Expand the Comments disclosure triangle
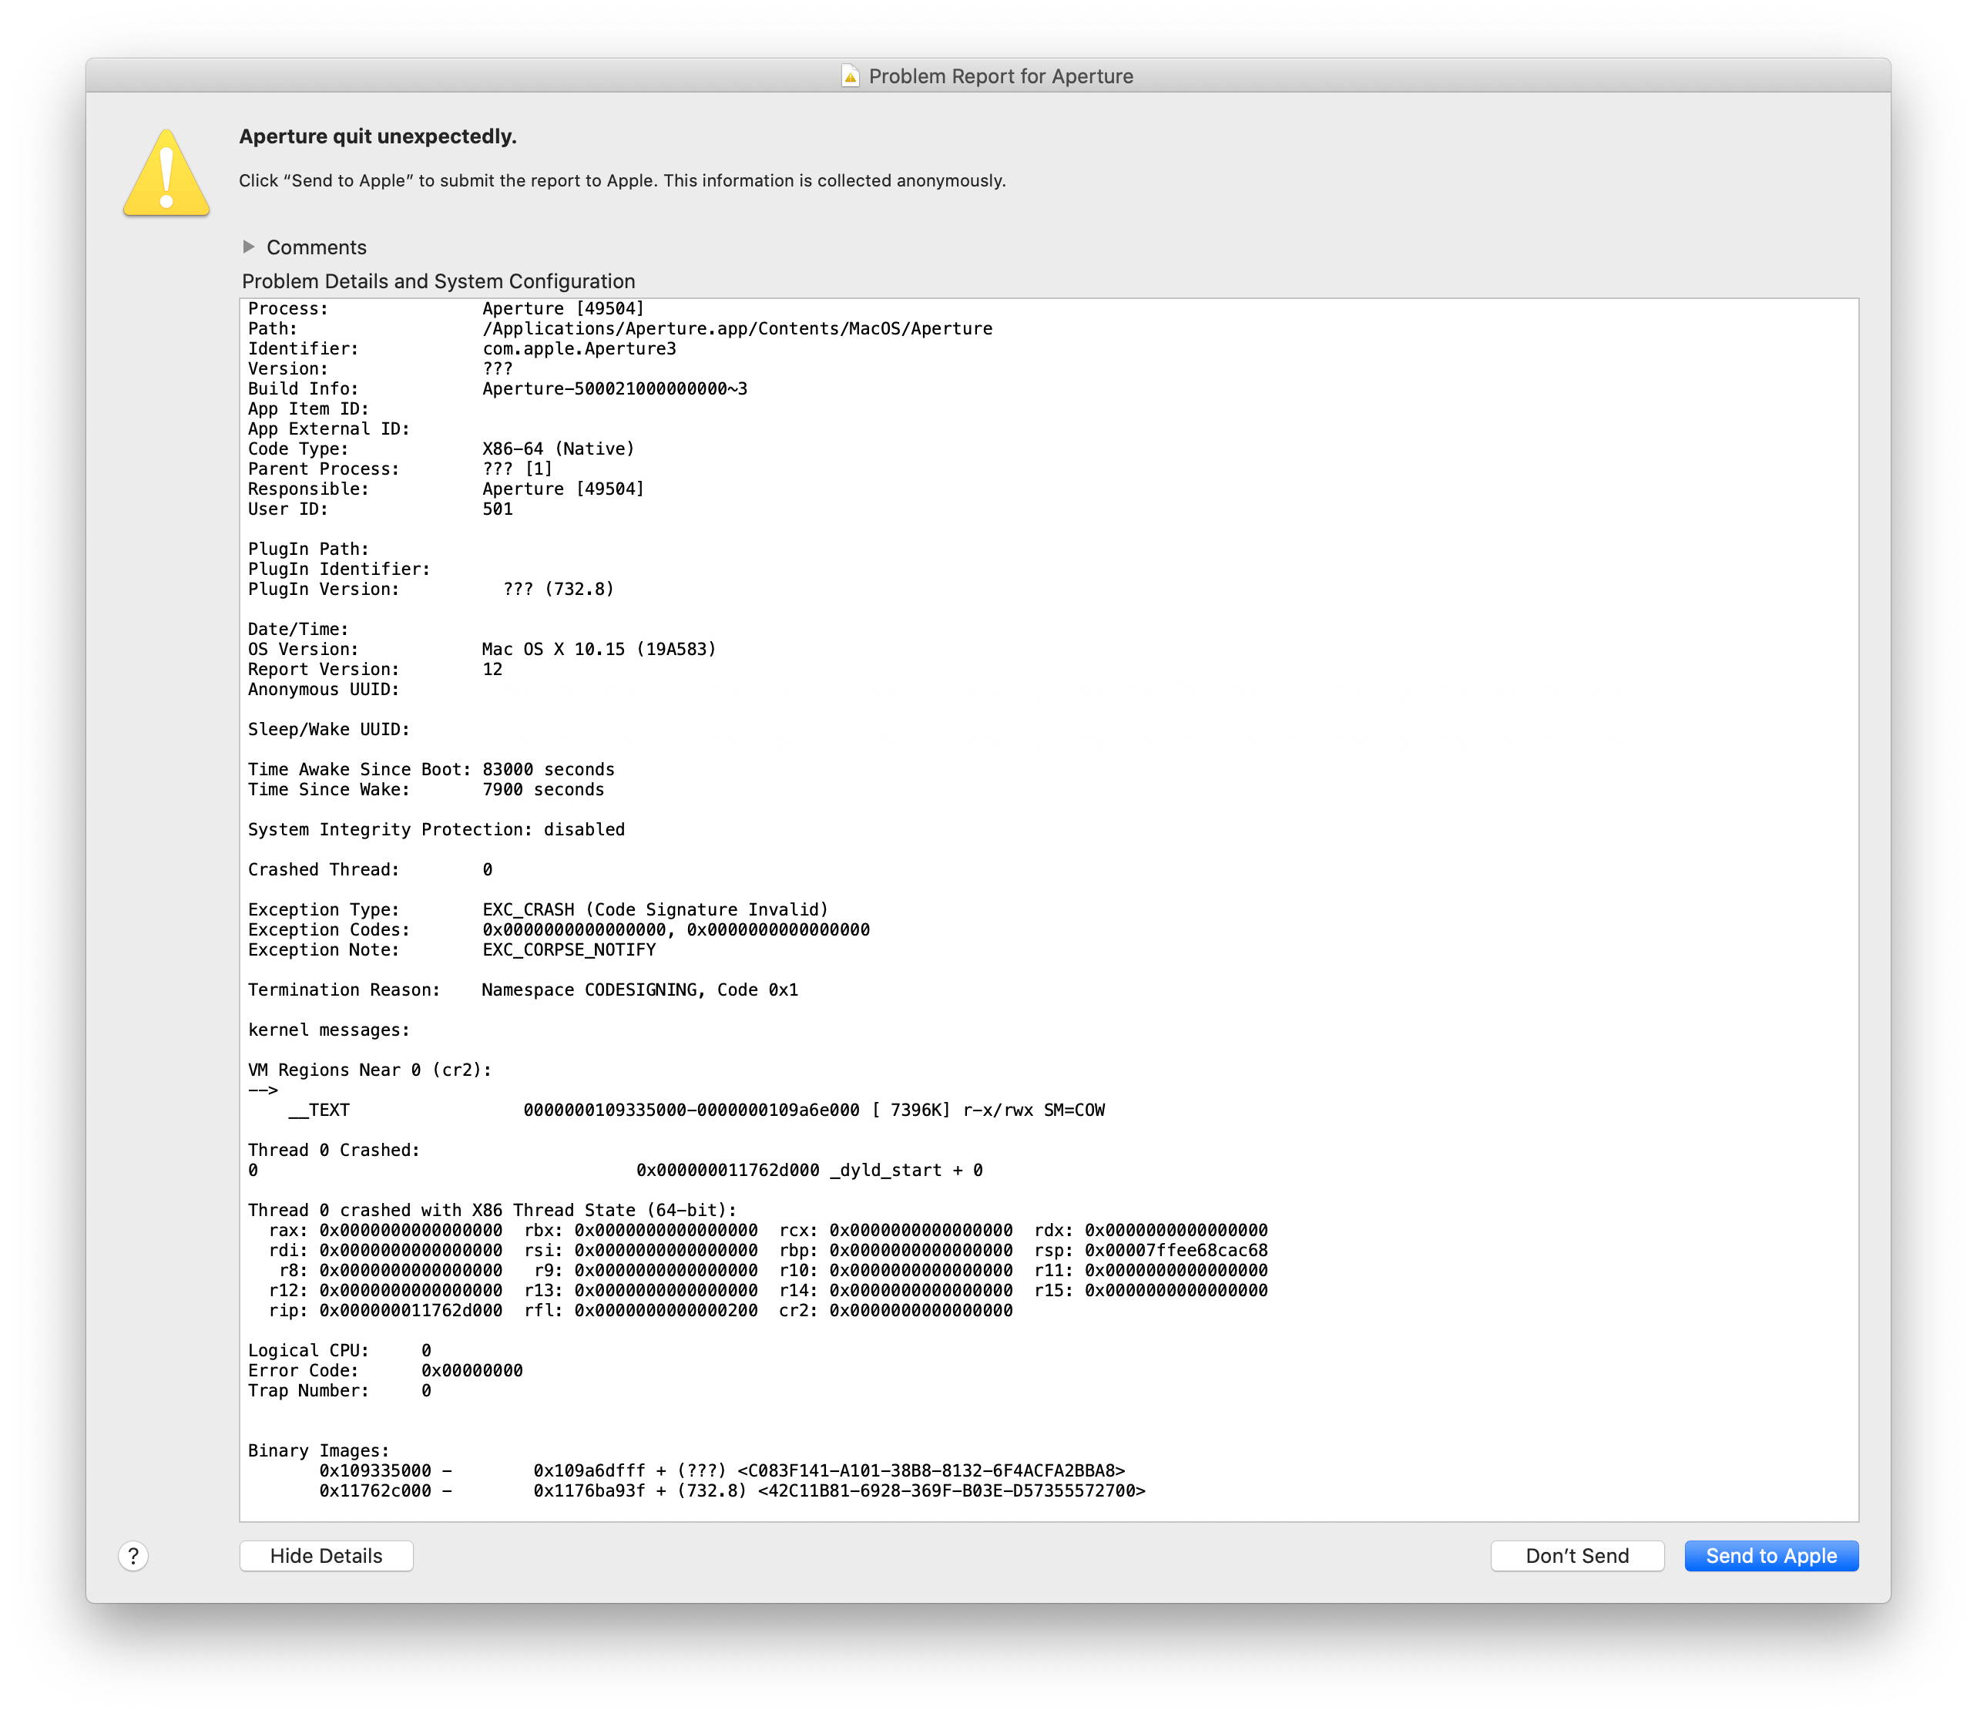This screenshot has width=1977, height=1717. tap(248, 247)
